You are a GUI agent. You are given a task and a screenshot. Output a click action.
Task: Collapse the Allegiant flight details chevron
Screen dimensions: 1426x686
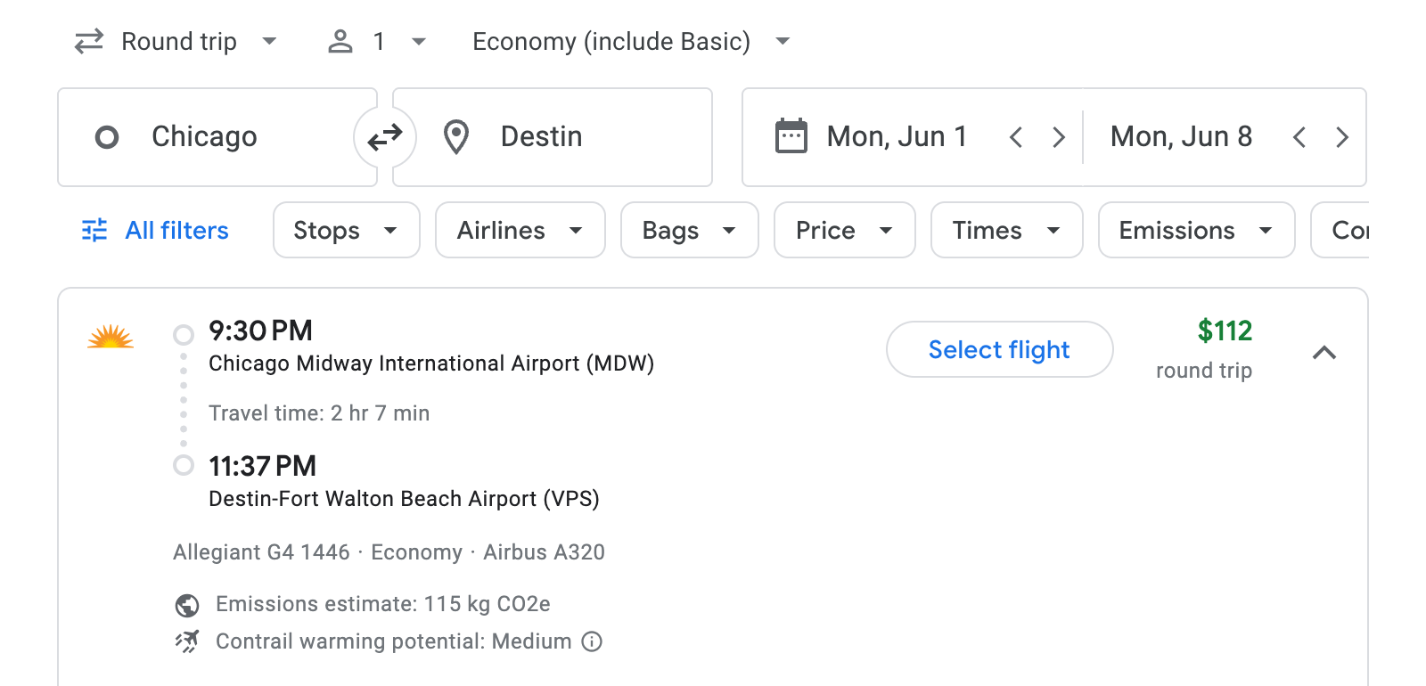coord(1325,353)
